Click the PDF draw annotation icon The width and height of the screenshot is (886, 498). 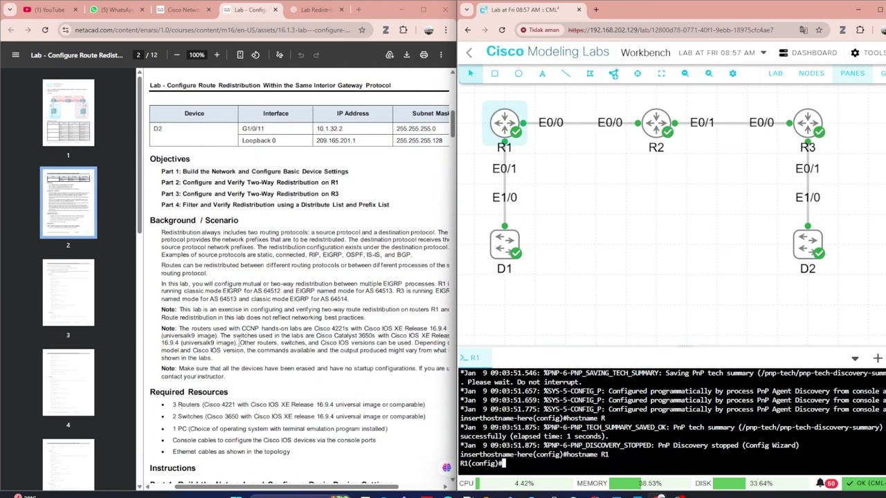[280, 55]
